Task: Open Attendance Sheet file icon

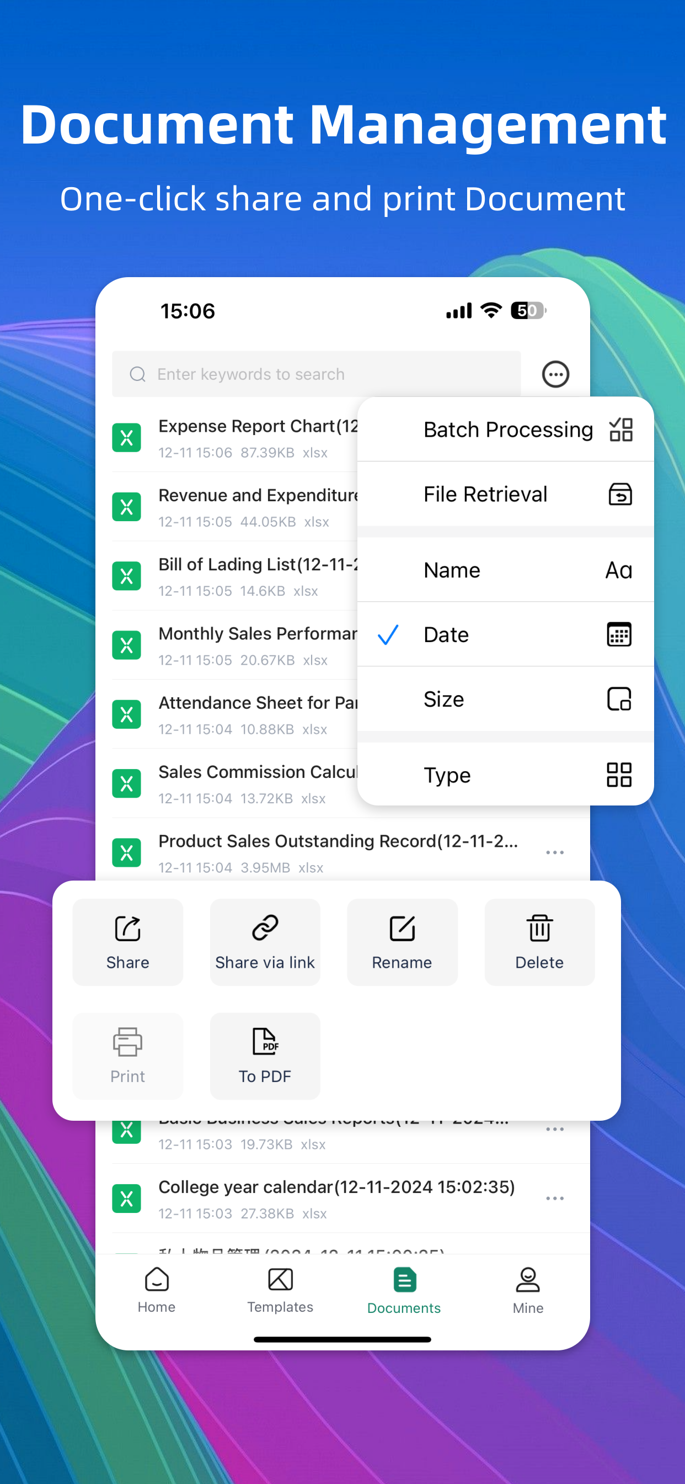Action: pos(127,714)
